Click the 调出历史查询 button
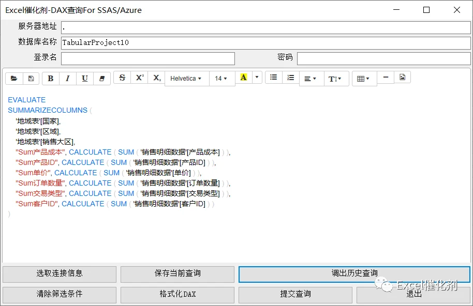The width and height of the screenshot is (473, 306). [x=354, y=273]
